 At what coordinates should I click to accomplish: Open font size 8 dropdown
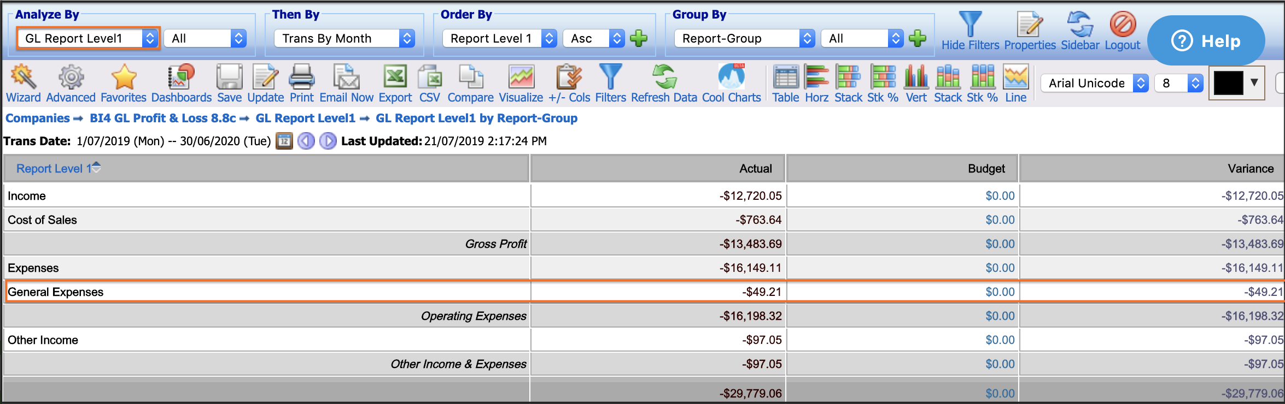click(1179, 83)
